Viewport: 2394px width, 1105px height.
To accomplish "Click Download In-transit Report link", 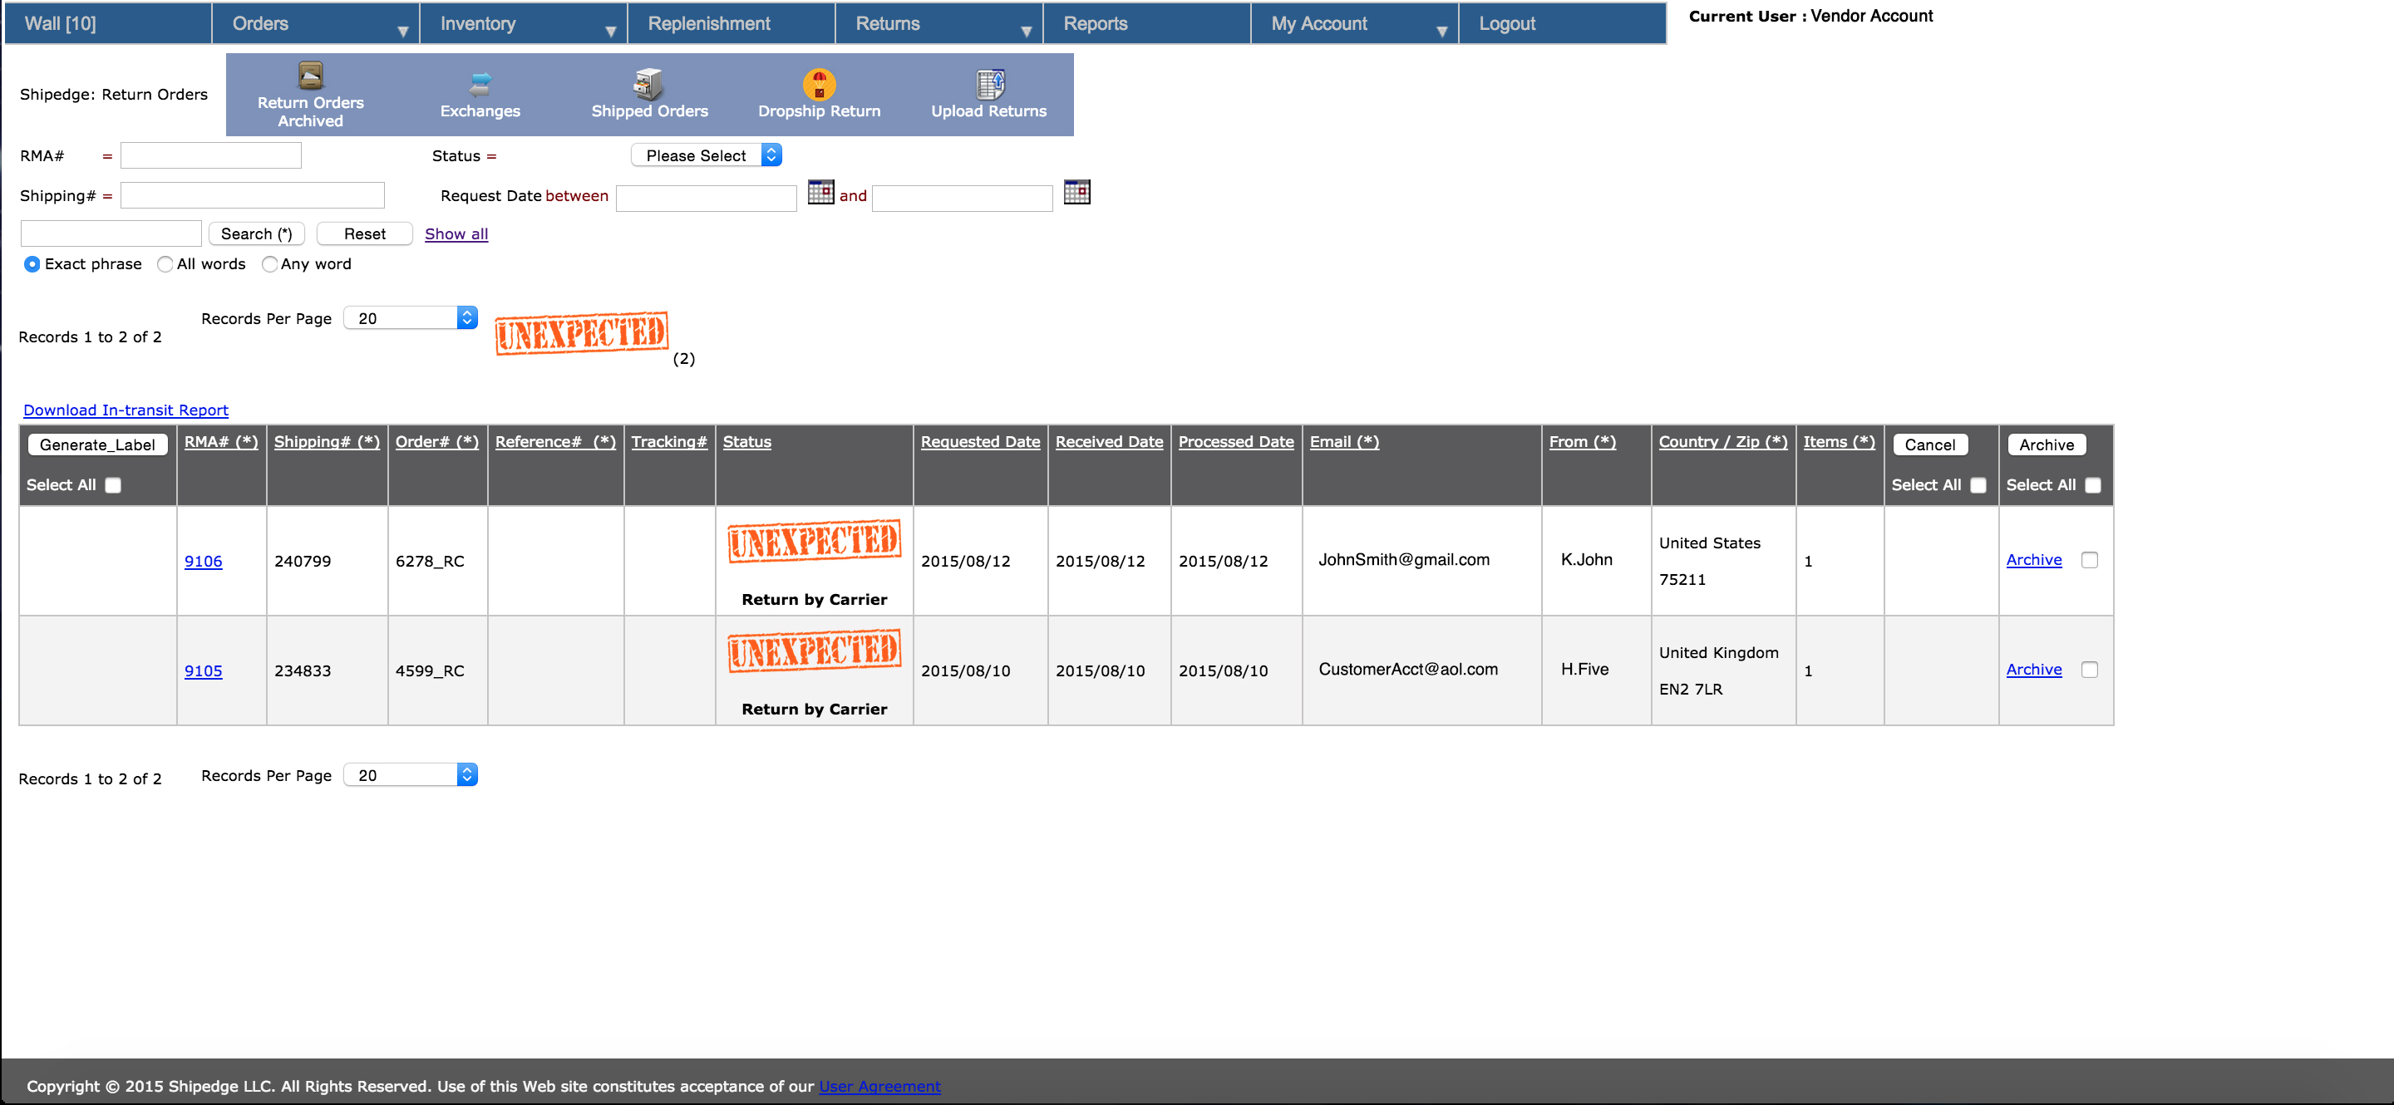I will 126,410.
